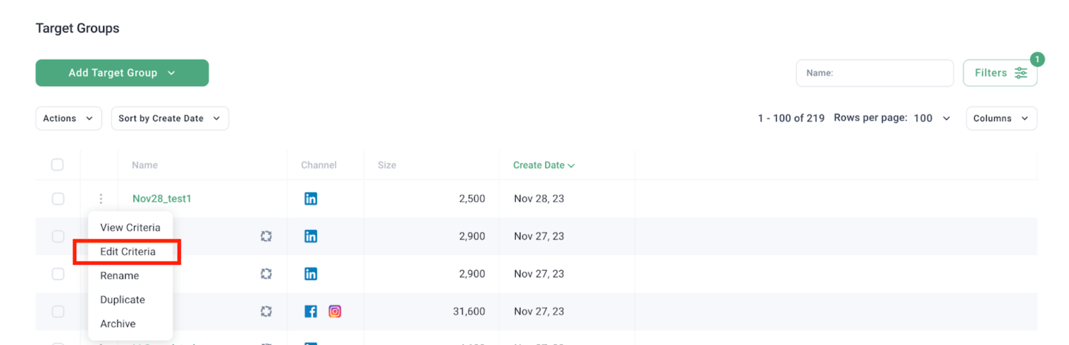Click refresh icon in the 31,600 row
The width and height of the screenshot is (1069, 345).
tap(266, 311)
